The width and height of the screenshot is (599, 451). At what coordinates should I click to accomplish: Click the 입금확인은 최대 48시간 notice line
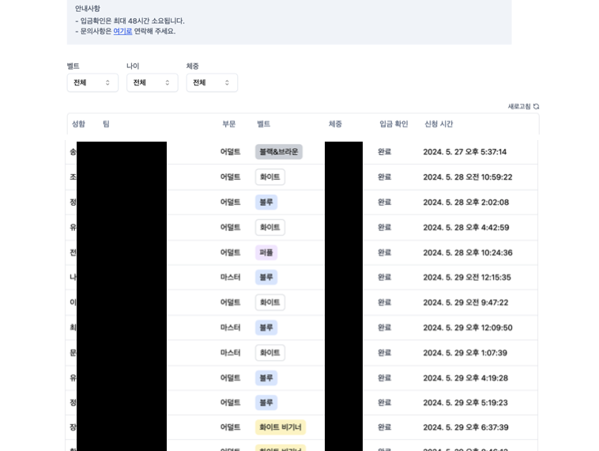[x=130, y=21]
